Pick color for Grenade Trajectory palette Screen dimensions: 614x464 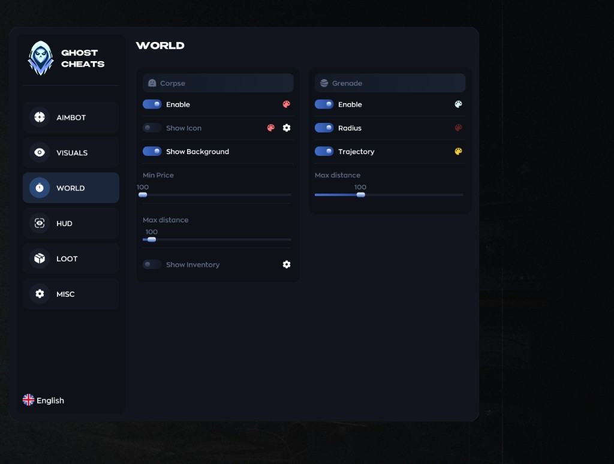click(x=458, y=152)
